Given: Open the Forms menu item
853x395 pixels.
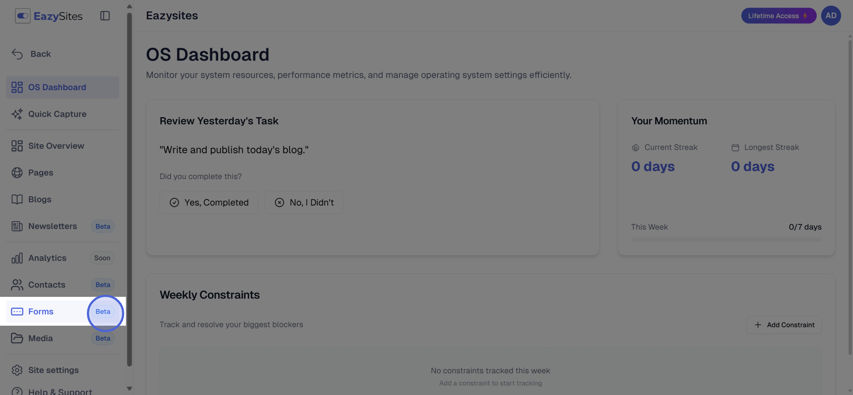Looking at the screenshot, I should coord(63,311).
